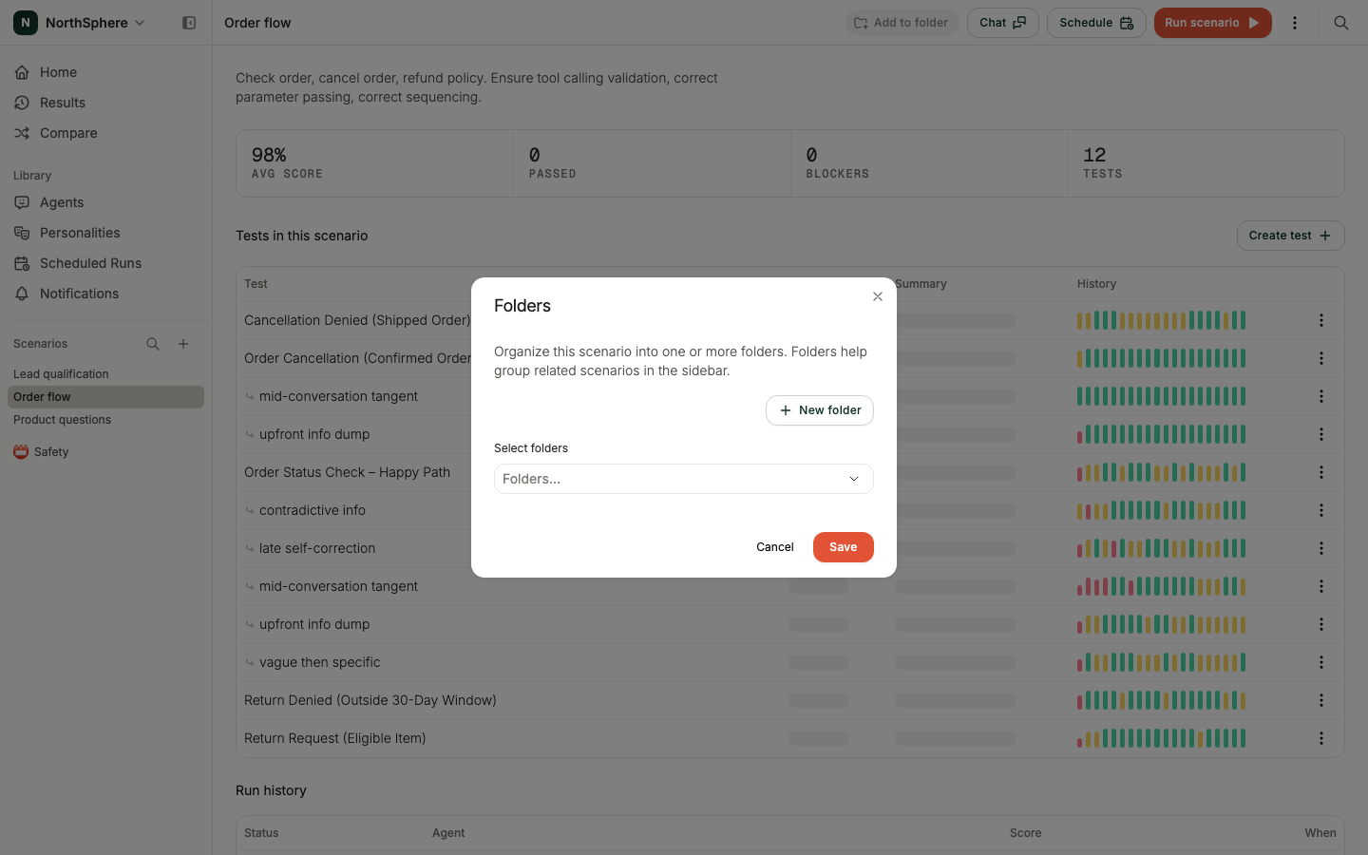The image size is (1368, 855).
Task: Click the Notifications bell icon
Action: tap(22, 294)
